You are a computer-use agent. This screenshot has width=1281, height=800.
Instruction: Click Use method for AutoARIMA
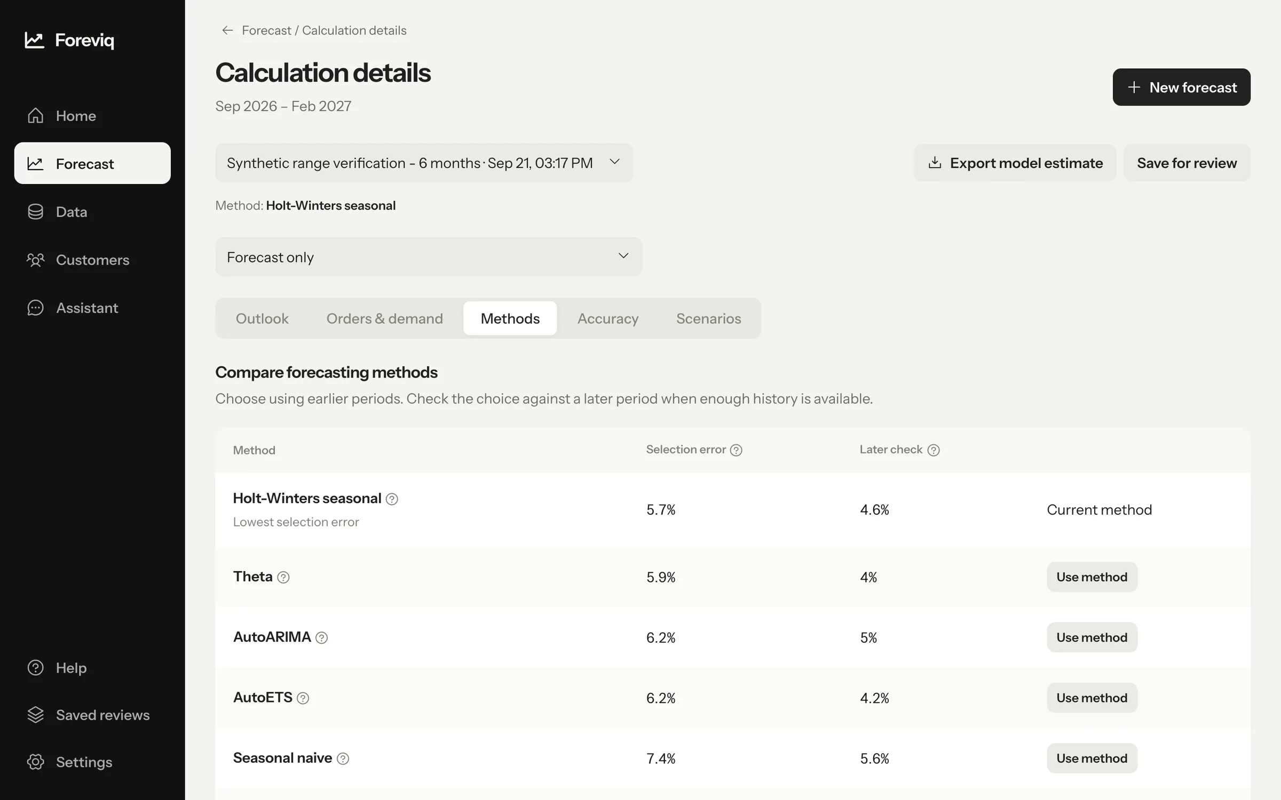[1092, 637]
